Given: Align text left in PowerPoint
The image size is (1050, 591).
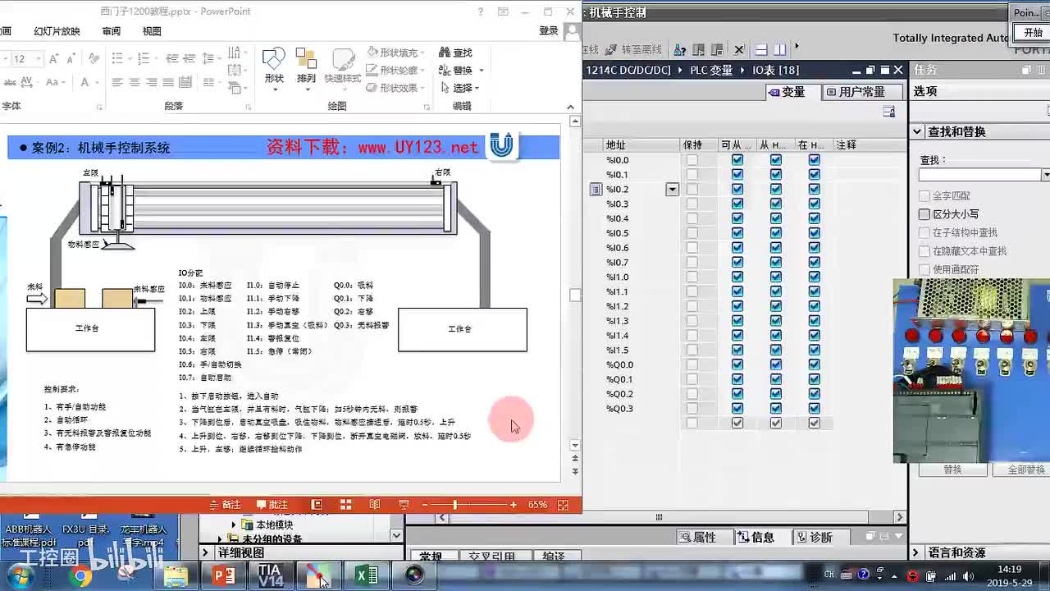Looking at the screenshot, I should click(117, 83).
